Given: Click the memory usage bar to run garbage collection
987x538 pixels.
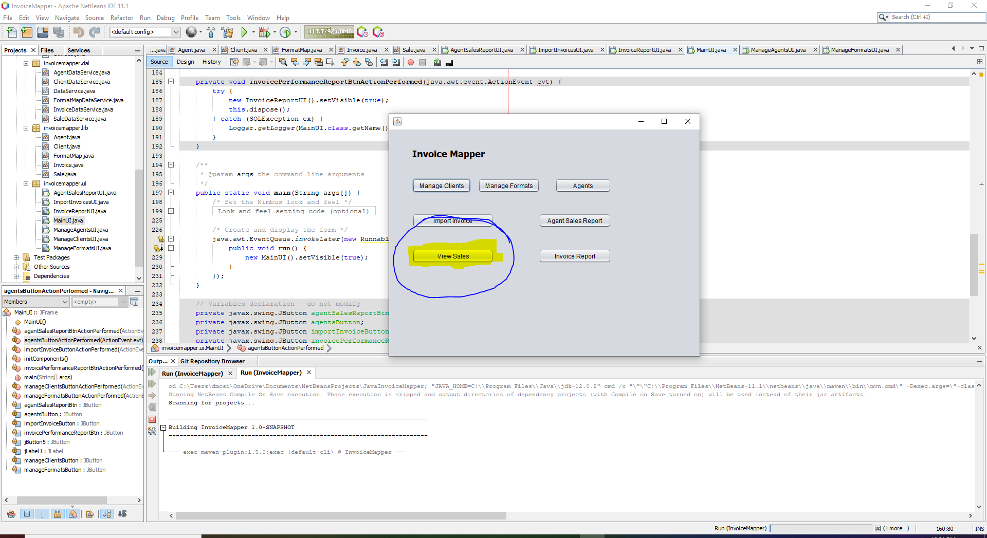Looking at the screenshot, I should 330,32.
